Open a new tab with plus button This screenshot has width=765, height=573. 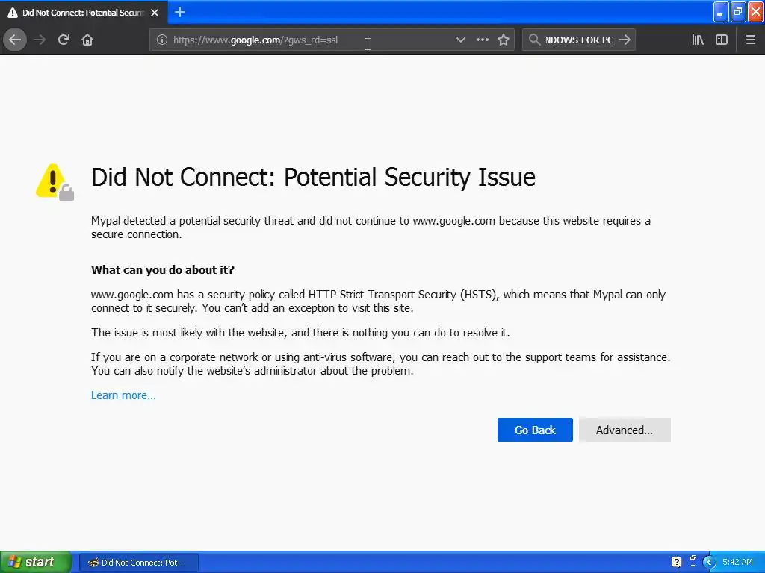coord(180,12)
